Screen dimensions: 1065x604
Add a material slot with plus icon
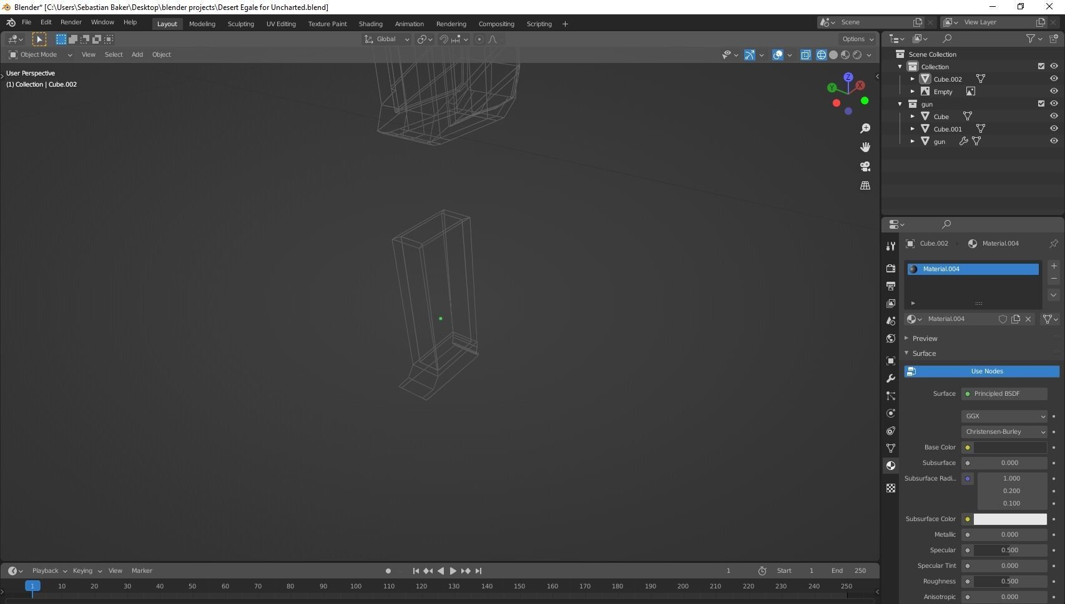coord(1054,266)
